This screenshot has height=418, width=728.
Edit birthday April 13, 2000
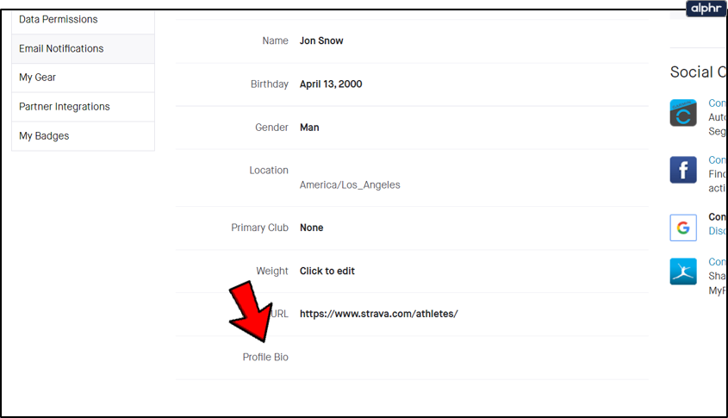(331, 84)
